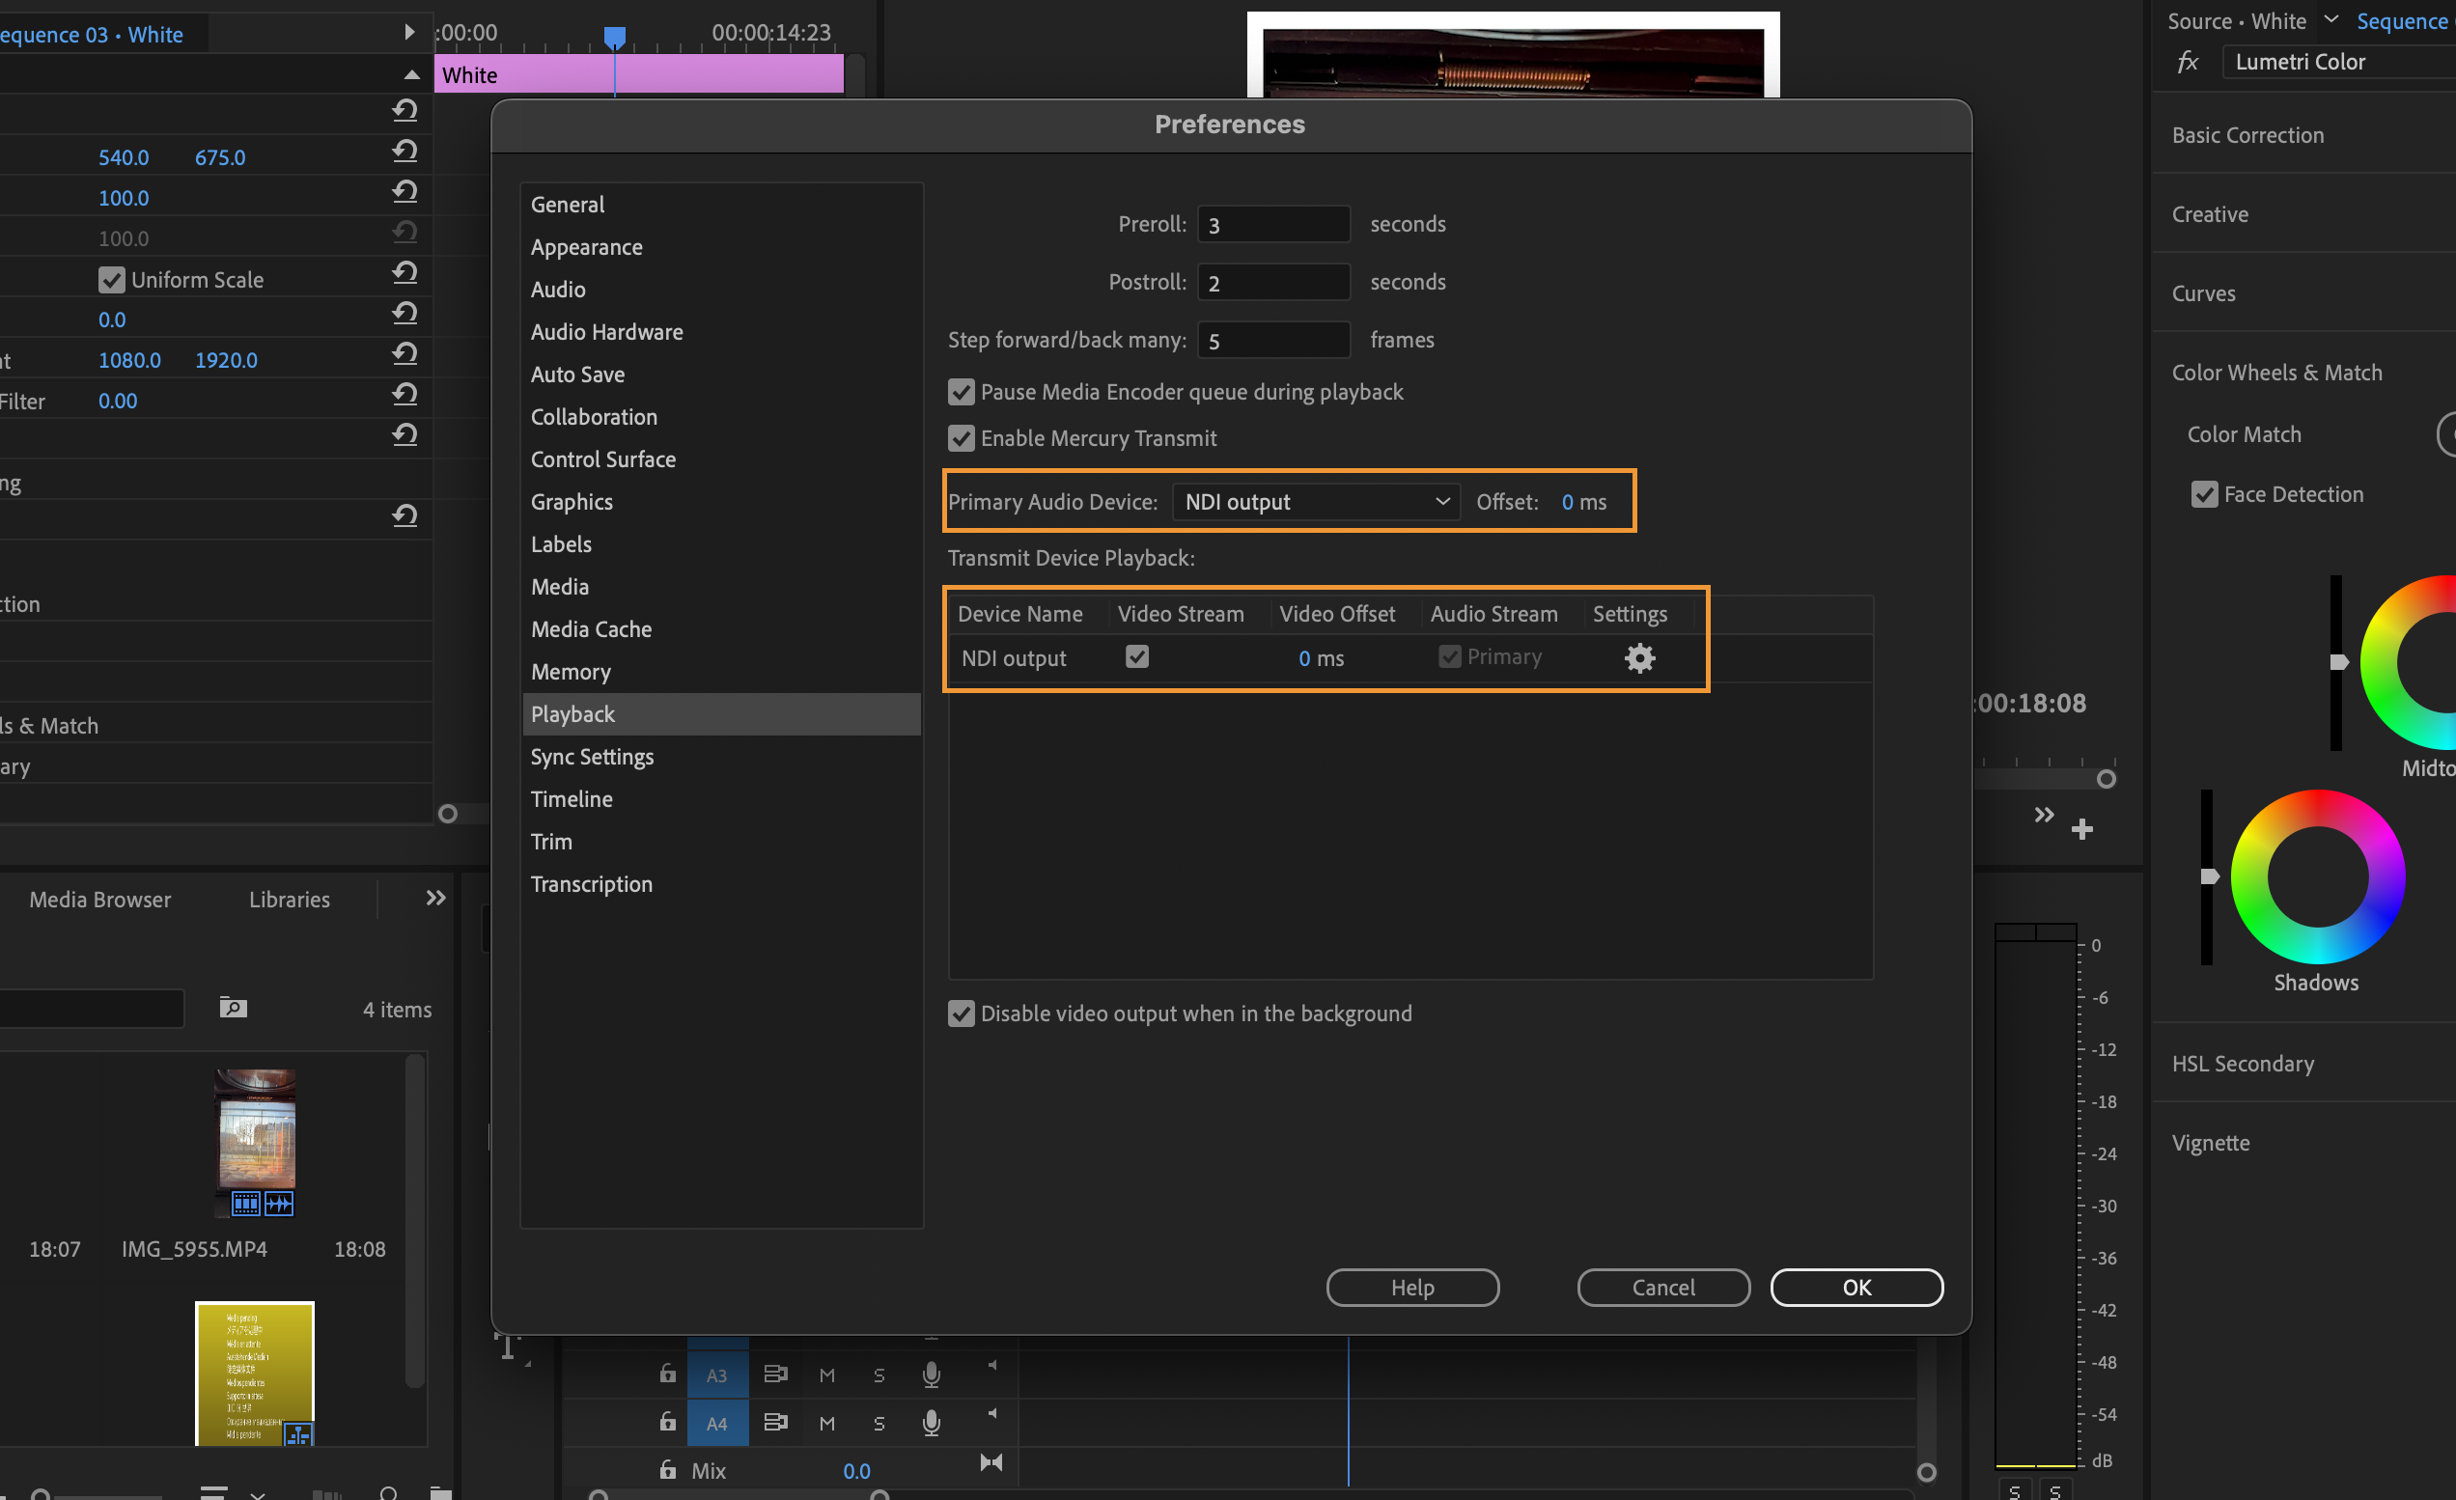The width and height of the screenshot is (2456, 1500).
Task: Toggle Disable video output when in background
Action: [x=961, y=1014]
